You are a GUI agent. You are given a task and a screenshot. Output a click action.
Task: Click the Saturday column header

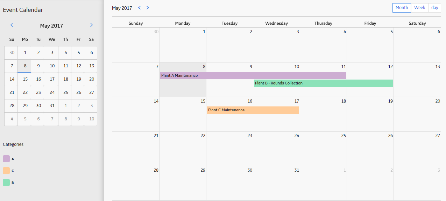(x=417, y=23)
